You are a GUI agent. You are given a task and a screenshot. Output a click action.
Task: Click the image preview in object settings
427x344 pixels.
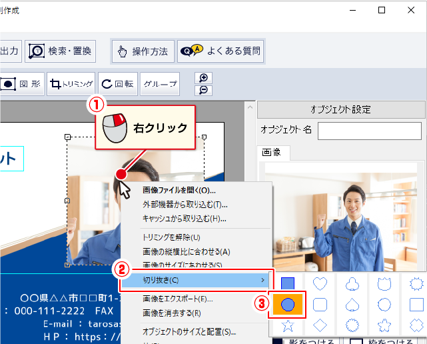[x=341, y=217]
